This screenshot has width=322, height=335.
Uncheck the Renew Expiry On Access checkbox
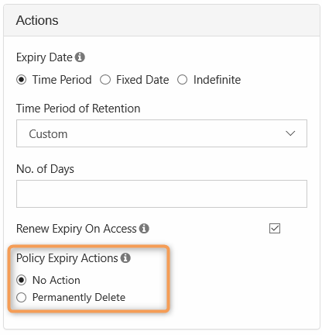pyautogui.click(x=275, y=229)
